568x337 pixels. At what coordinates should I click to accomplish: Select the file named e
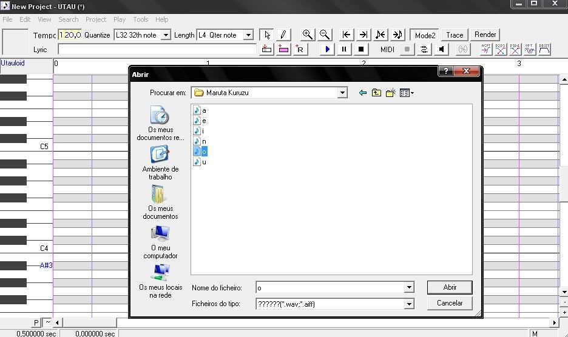(x=200, y=121)
